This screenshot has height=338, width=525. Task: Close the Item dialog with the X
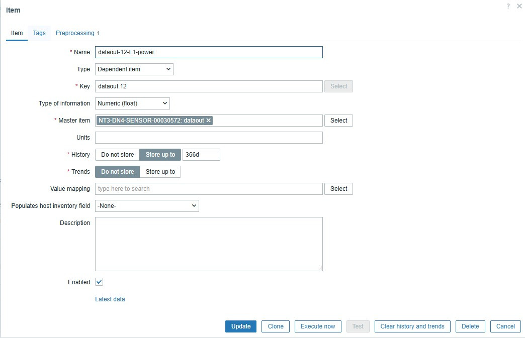(x=519, y=6)
